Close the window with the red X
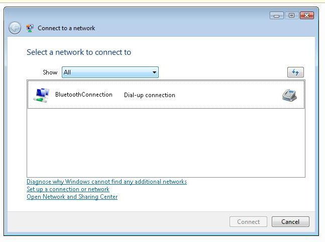 (307, 16)
